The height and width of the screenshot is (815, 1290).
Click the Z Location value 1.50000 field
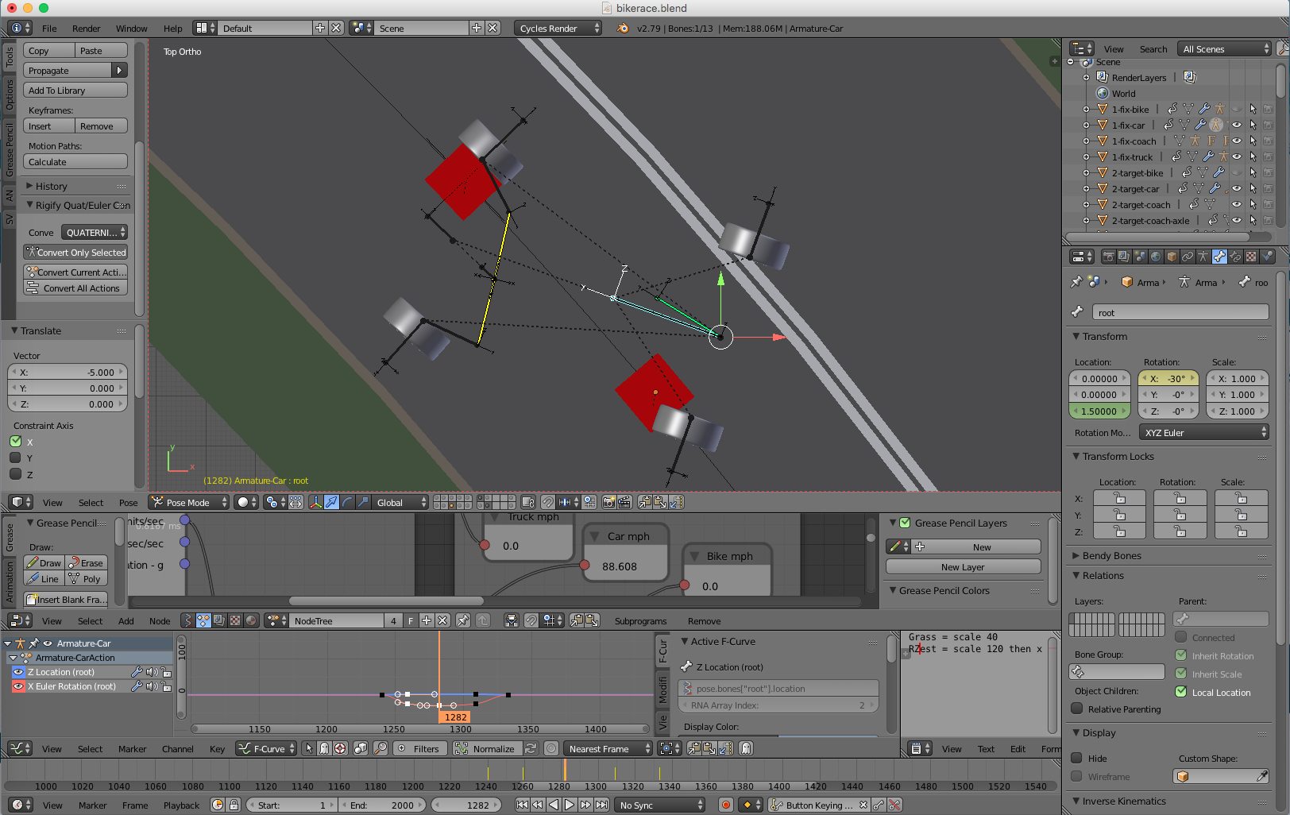(1099, 411)
